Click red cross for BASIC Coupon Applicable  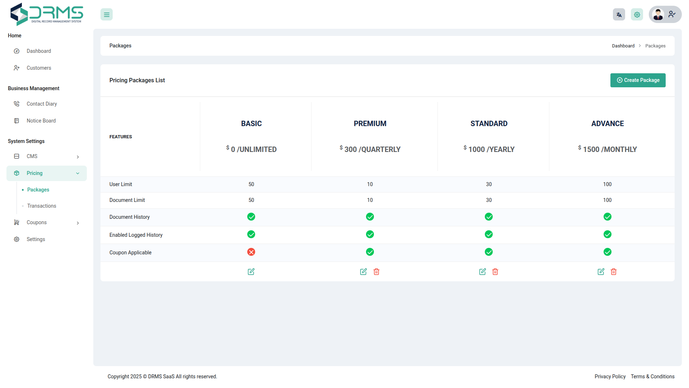[x=251, y=252]
